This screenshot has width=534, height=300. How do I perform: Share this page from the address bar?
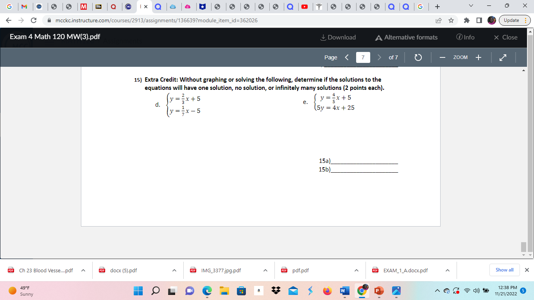[x=439, y=20]
